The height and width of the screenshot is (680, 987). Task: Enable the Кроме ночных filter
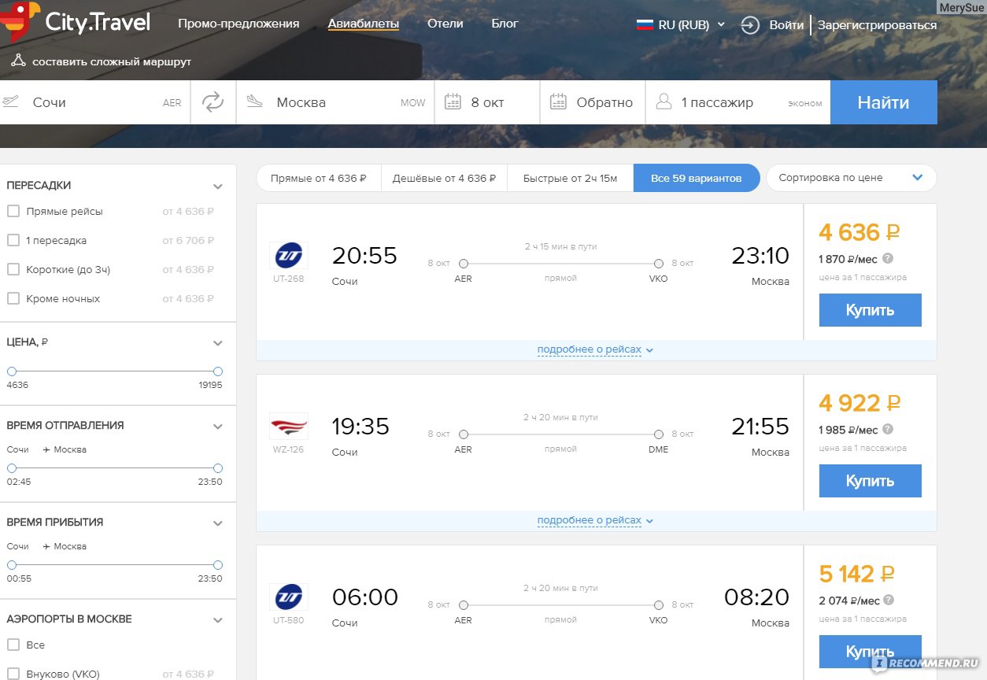click(x=13, y=299)
